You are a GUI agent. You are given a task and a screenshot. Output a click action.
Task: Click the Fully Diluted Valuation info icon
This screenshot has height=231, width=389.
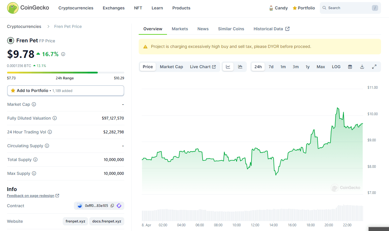[54, 118]
